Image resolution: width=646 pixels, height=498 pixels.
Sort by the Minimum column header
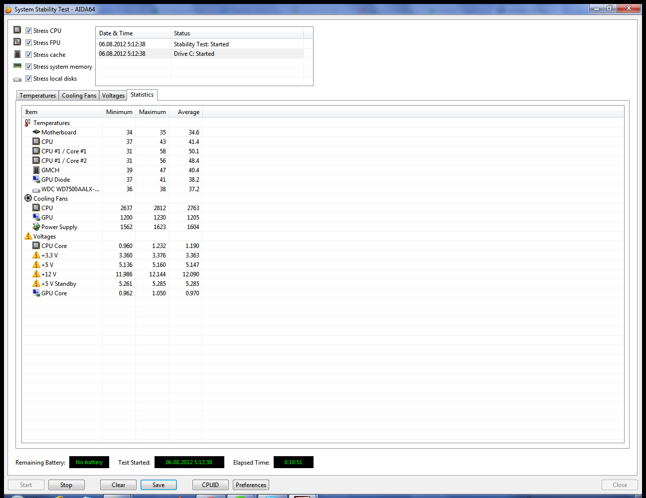(x=119, y=112)
